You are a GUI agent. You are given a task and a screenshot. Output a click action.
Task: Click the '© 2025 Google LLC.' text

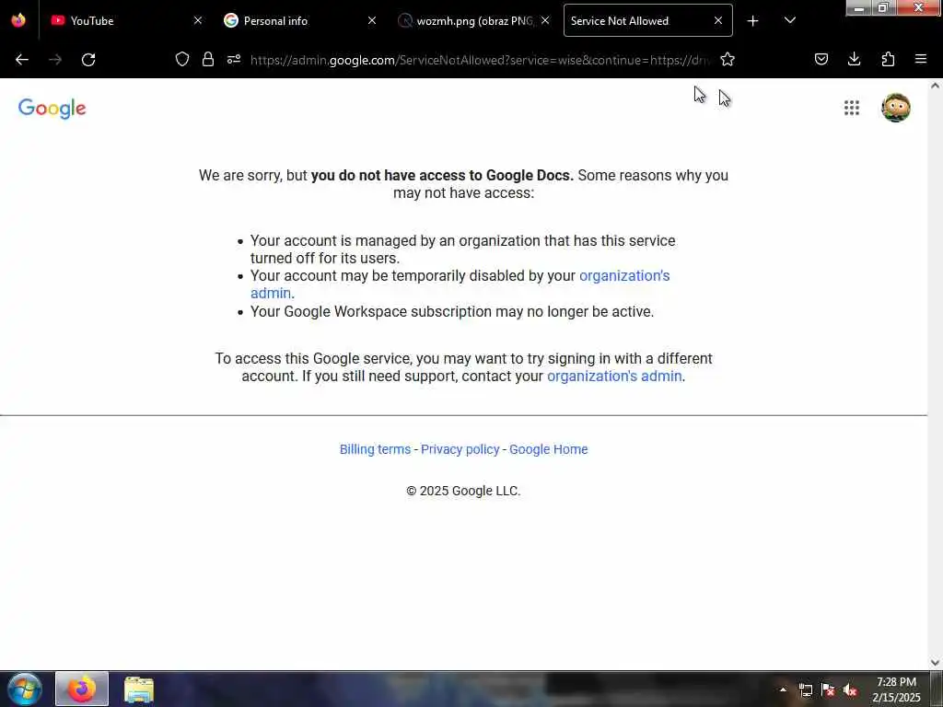[x=463, y=491]
